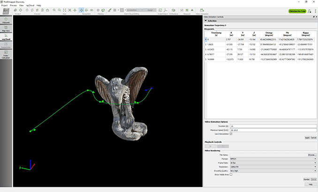Click the zoom in magnifier icon
The width and height of the screenshot is (318, 192).
[x=54, y=10]
